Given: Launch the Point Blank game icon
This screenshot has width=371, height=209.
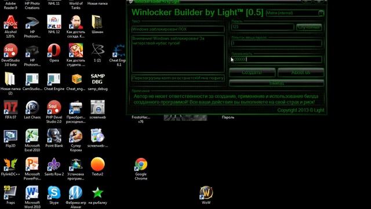Looking at the screenshot, I should [x=54, y=136].
